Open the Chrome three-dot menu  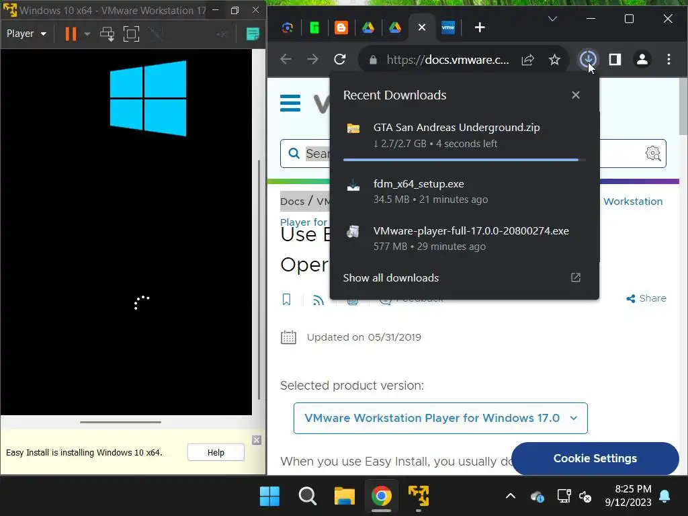[669, 59]
